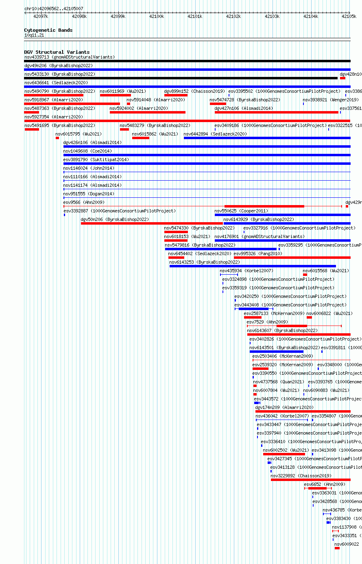Click the nsv6015862 (Wu2021) red bar
Viewport: 362px width, 564px height.
(141, 138)
